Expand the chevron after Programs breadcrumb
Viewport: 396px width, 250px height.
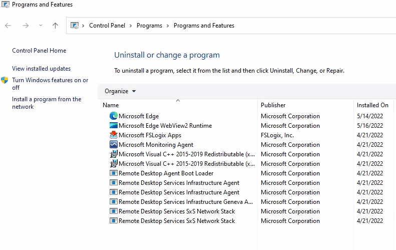pos(168,26)
